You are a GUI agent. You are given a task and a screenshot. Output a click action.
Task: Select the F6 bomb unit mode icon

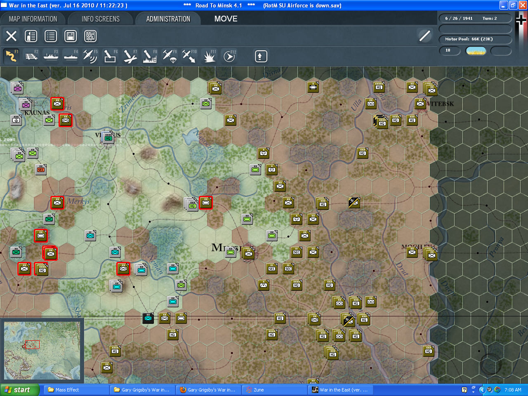(110, 56)
